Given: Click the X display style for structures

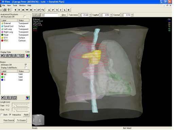Looking at the screenshot, I should pyautogui.click(x=2, y=56).
